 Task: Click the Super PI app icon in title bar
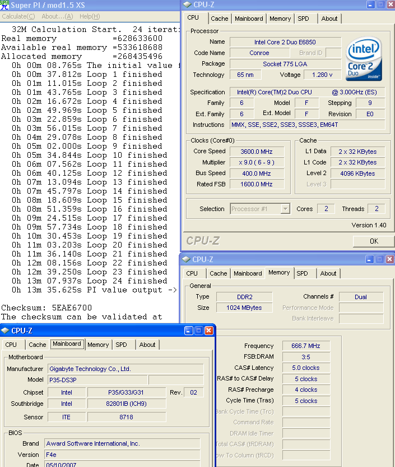coord(4,5)
